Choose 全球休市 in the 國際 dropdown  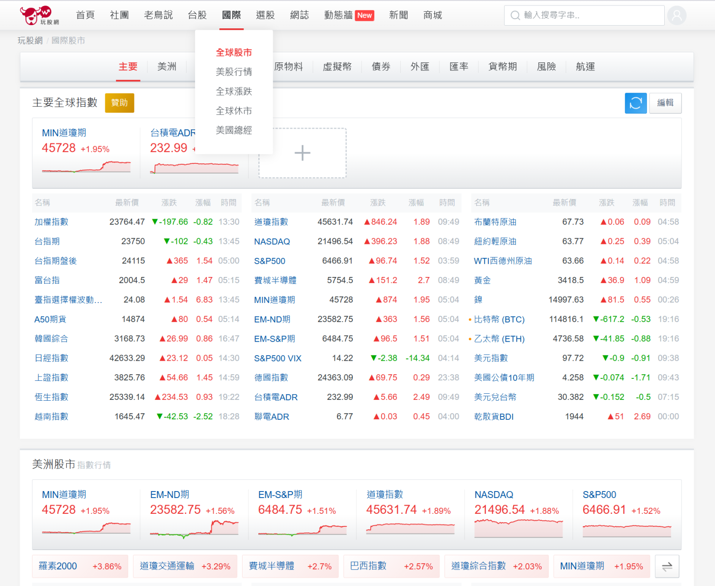pyautogui.click(x=234, y=111)
